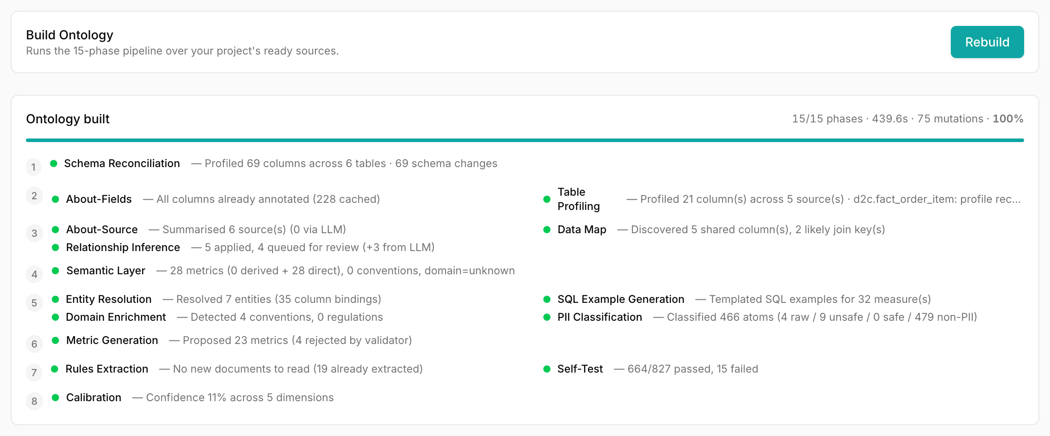Image resolution: width=1050 pixels, height=436 pixels.
Task: Click the green dot for Domain Enrichment
Action: 55,317
